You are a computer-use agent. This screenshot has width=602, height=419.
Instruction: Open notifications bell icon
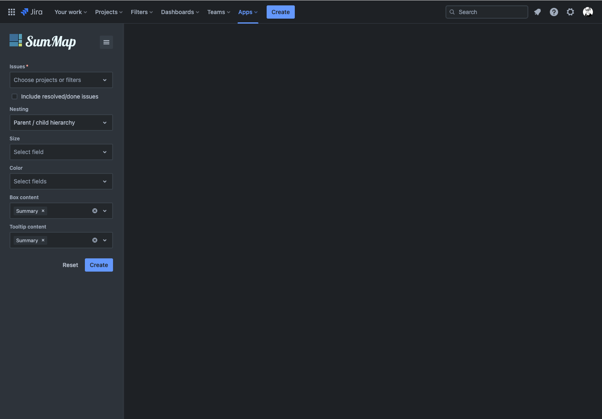[x=537, y=12]
